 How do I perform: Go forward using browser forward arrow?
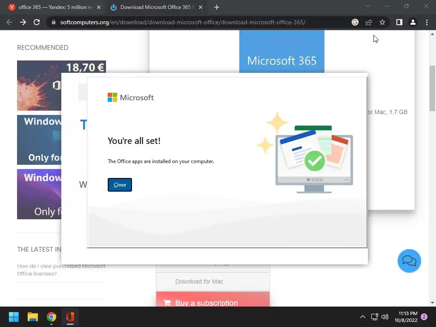tap(23, 22)
